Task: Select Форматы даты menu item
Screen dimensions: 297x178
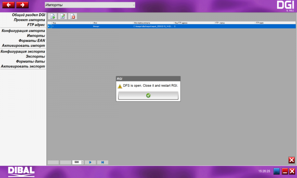Action: [x=30, y=62]
